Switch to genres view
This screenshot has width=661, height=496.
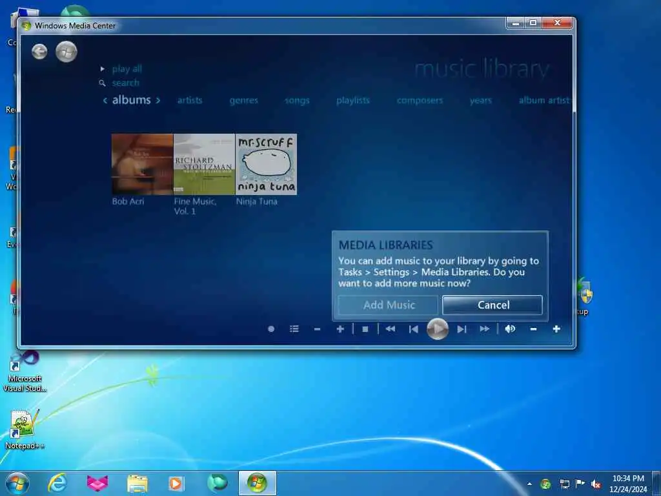pos(243,100)
